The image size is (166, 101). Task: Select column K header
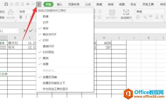(149, 38)
